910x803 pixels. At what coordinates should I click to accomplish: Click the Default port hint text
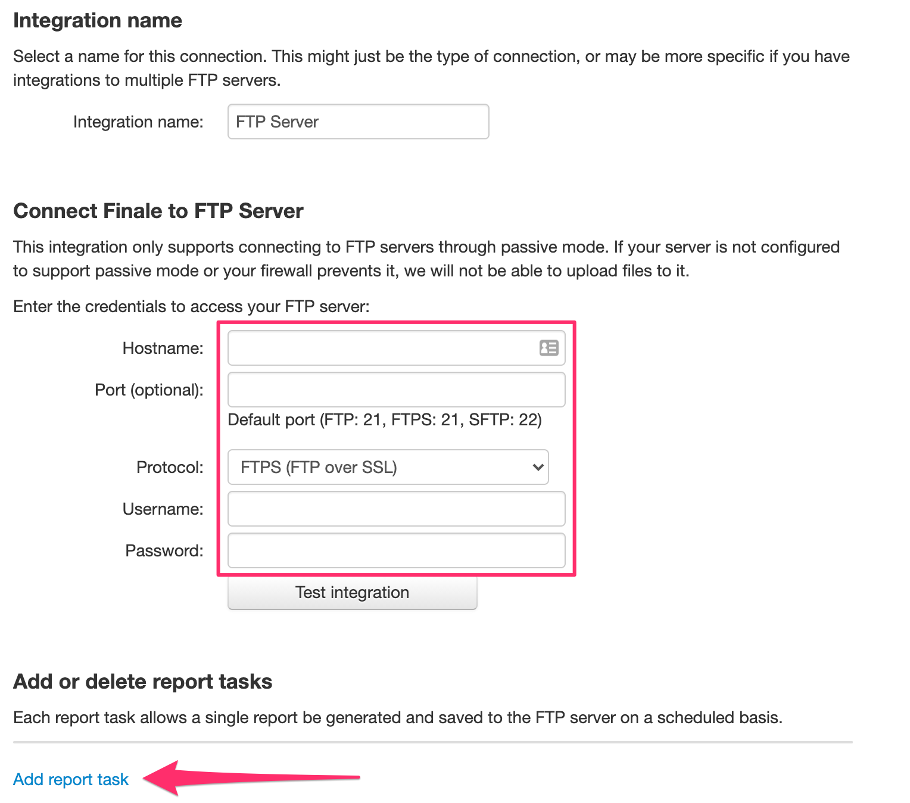point(385,419)
